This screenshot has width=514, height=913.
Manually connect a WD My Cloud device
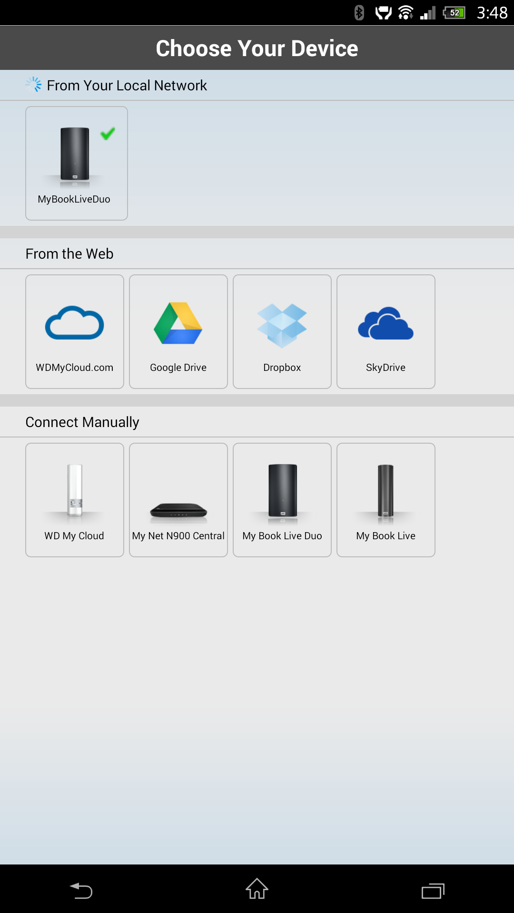(75, 500)
